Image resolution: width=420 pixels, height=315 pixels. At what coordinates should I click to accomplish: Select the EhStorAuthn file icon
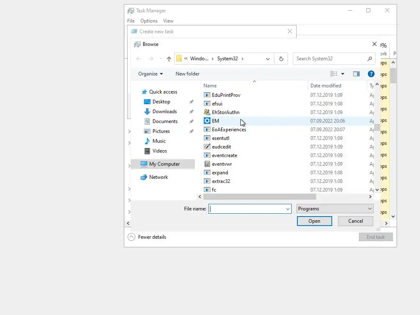207,112
